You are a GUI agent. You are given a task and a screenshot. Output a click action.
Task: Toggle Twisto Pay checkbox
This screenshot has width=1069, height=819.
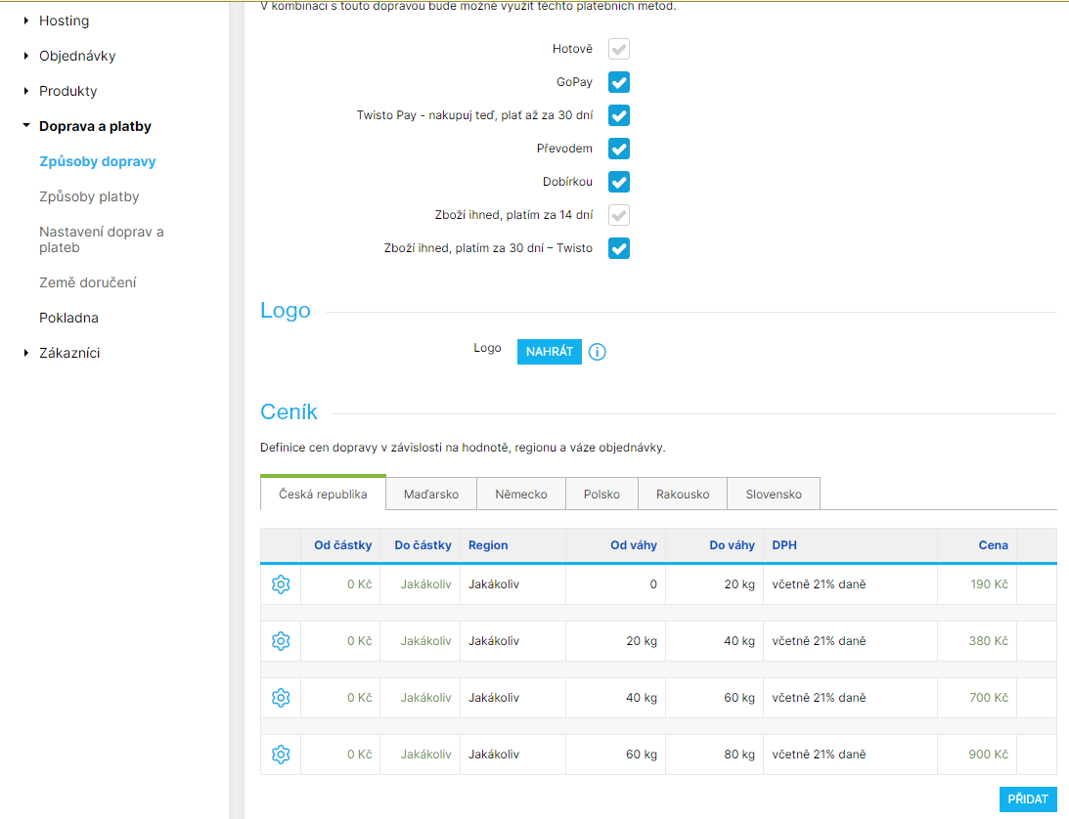[619, 115]
